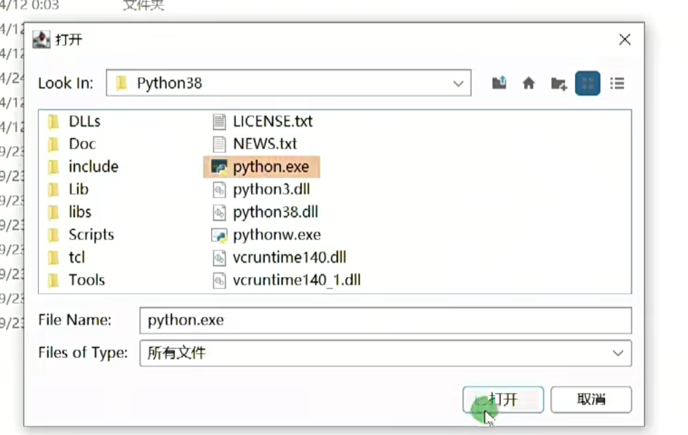Select the python3.dll file
688x435 pixels.
pos(261,189)
